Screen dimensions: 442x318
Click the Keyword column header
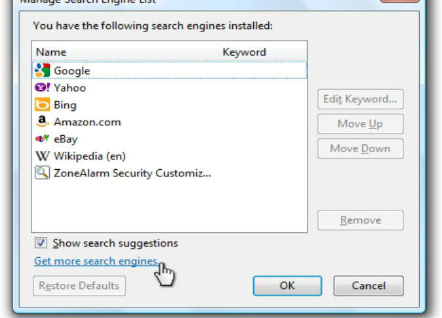pyautogui.click(x=263, y=52)
